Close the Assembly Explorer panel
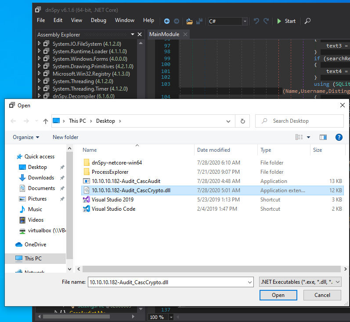 pos(140,34)
